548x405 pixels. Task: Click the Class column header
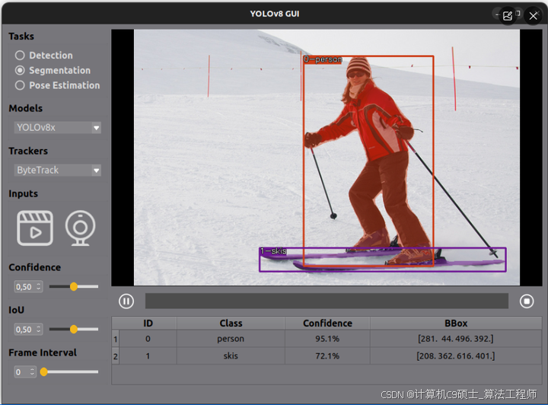pyautogui.click(x=231, y=324)
